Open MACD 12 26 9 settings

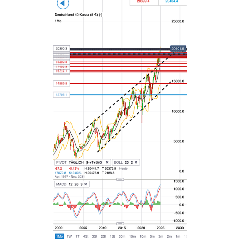[68, 184]
